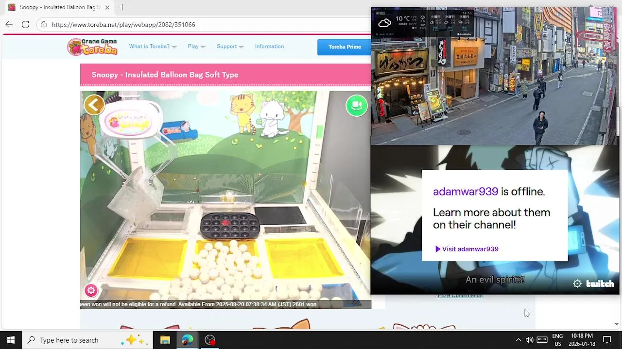Switch camera view with green camera icon
Image resolution: width=622 pixels, height=349 pixels.
click(x=357, y=106)
